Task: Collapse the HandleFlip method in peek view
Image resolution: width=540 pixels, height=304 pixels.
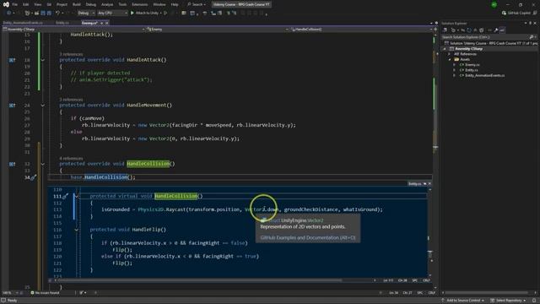Action: pyautogui.click(x=77, y=230)
